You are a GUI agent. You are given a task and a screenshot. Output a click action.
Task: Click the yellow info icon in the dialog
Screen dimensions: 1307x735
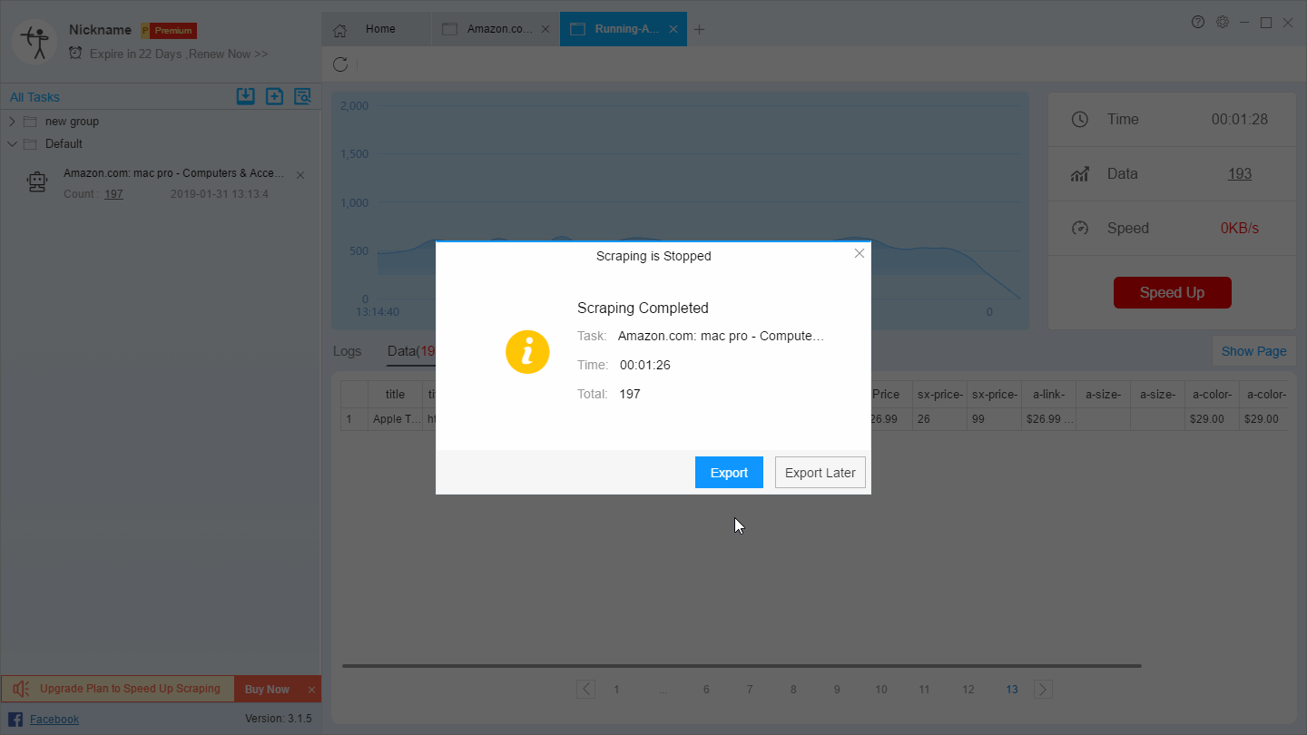[x=527, y=352]
